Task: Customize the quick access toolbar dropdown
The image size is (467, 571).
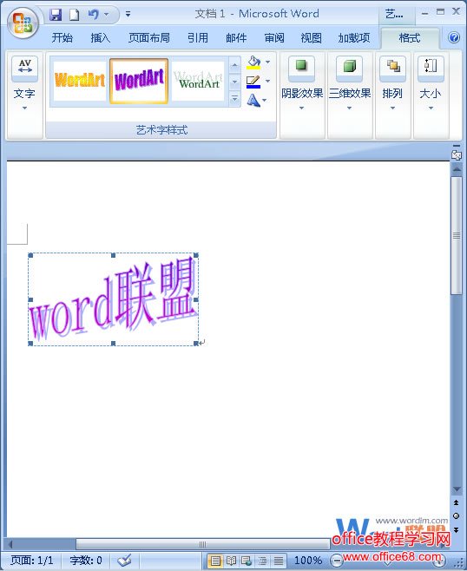Action: pos(128,15)
